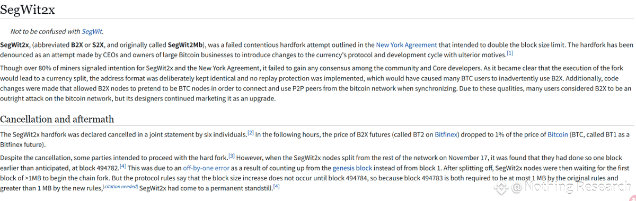Open the Bitfinex link
Viewport: 636px width, 201px height.
(x=446, y=135)
